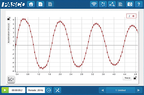Click the delete file icon

[50, 4]
